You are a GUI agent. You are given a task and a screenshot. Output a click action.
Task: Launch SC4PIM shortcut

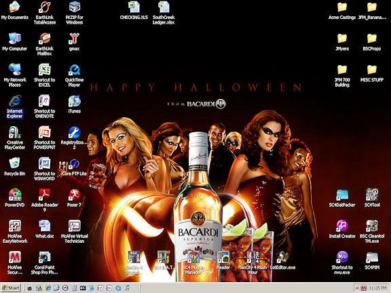click(x=372, y=260)
